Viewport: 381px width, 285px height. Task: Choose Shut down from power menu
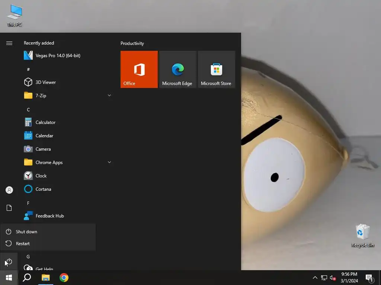48,232
